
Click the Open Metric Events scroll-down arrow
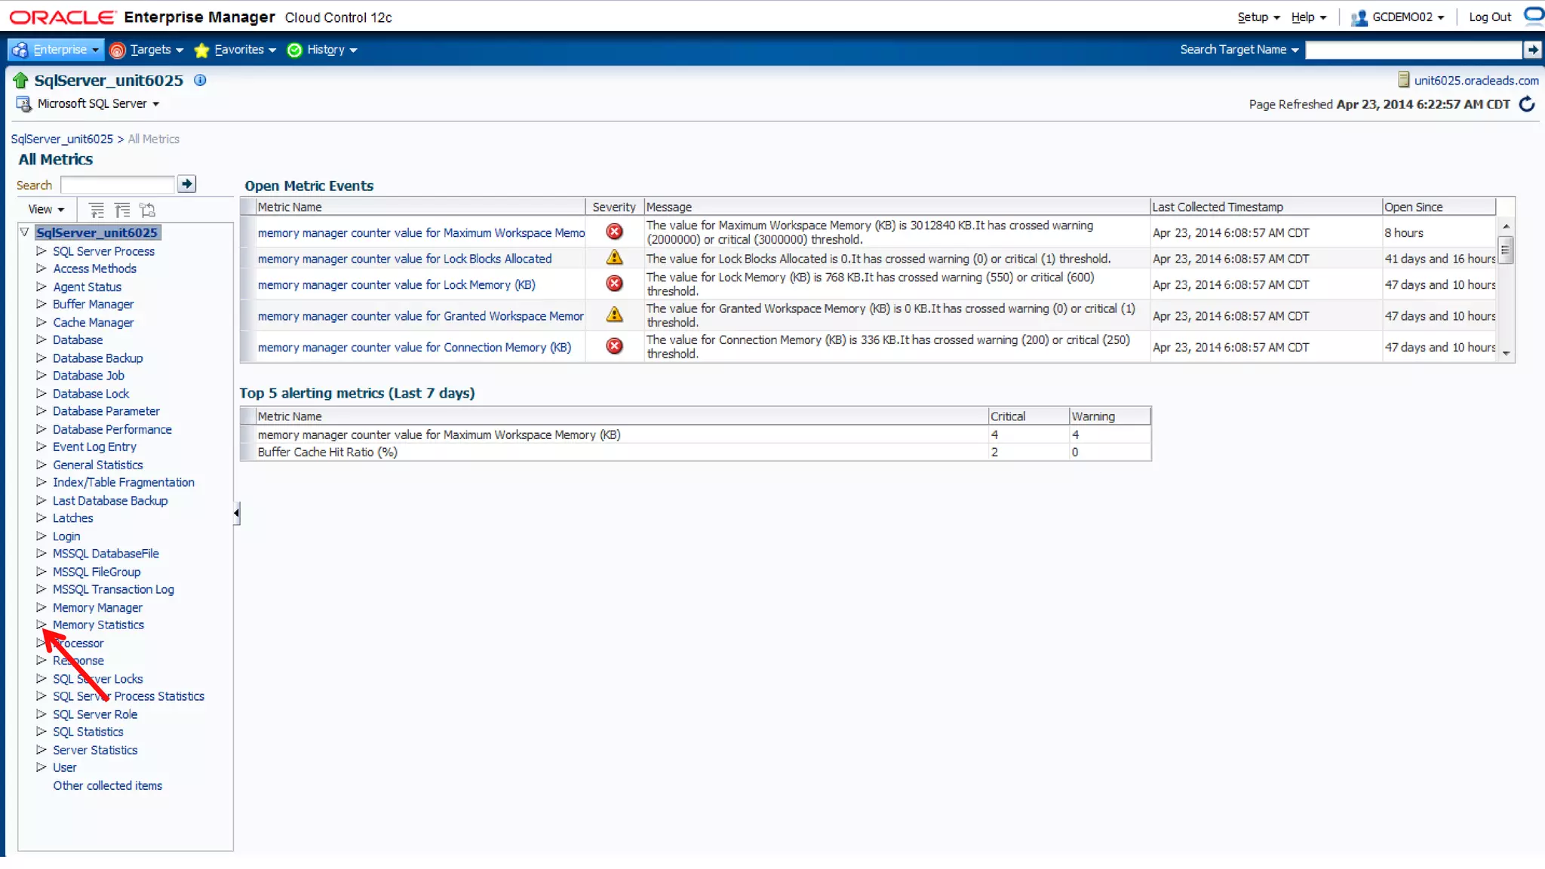(x=1506, y=353)
